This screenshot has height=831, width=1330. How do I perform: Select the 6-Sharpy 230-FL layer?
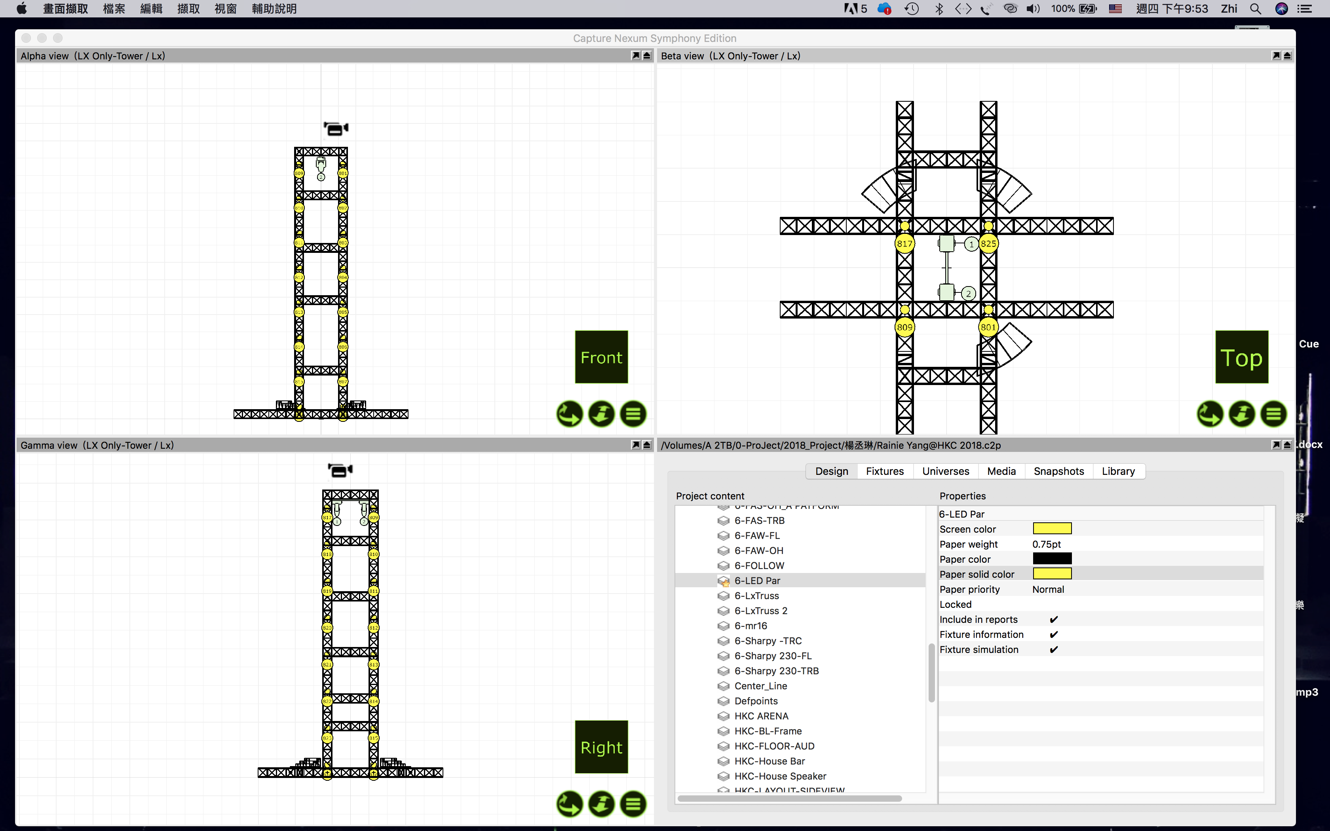(x=773, y=656)
